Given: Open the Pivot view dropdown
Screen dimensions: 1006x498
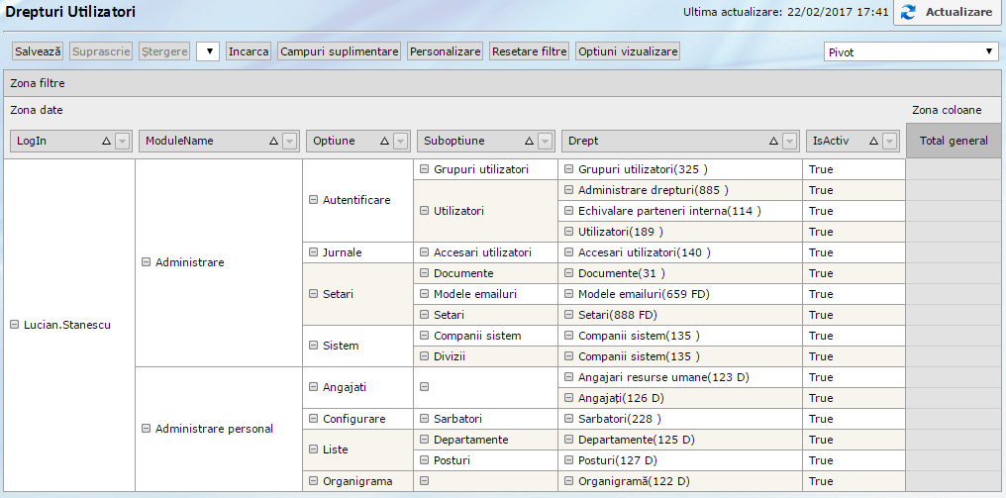Looking at the screenshot, I should tap(911, 51).
